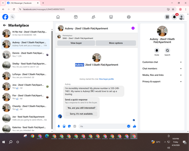Screen dimensions: 189x151
Task: Open the tab search dropdown arrow
Action: tap(3, 3)
